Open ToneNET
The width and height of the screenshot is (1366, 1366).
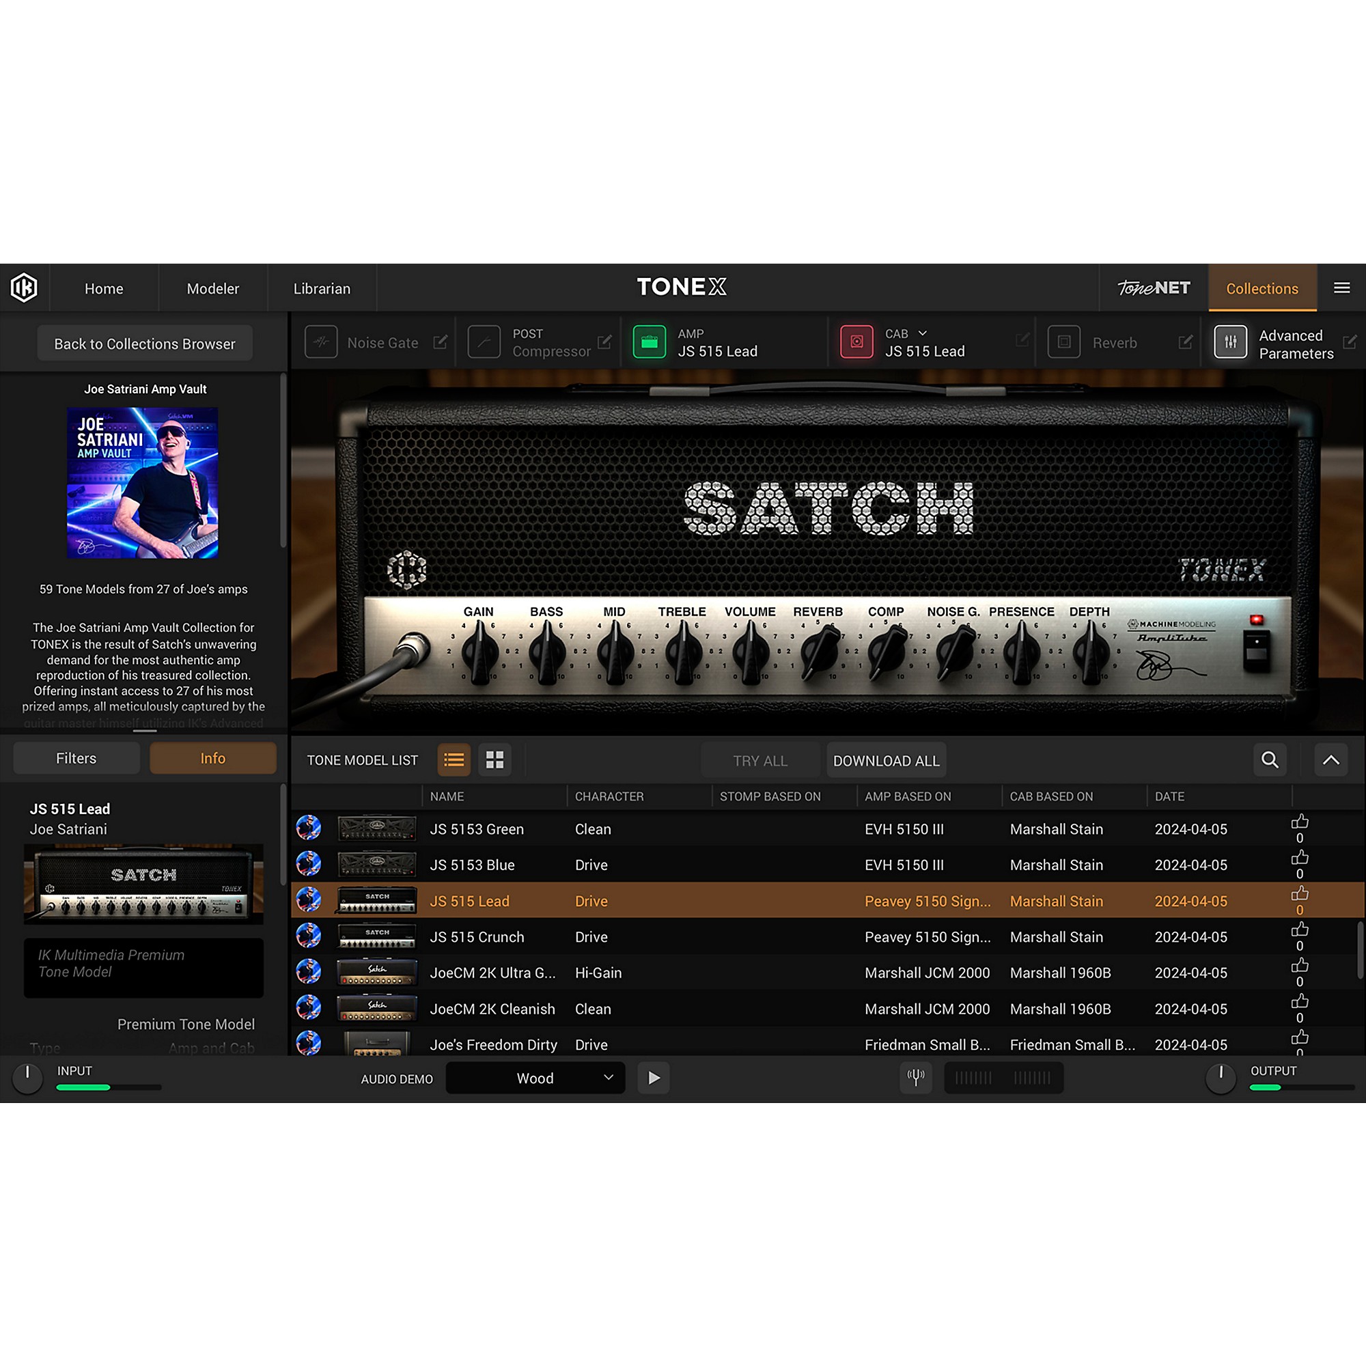coord(1154,288)
